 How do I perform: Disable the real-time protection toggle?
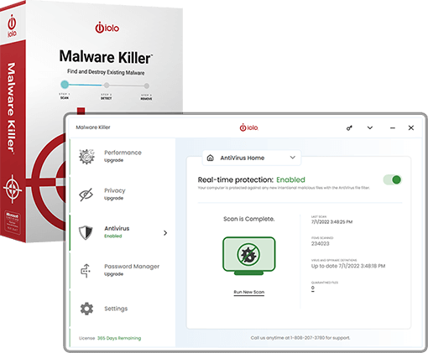(x=393, y=179)
